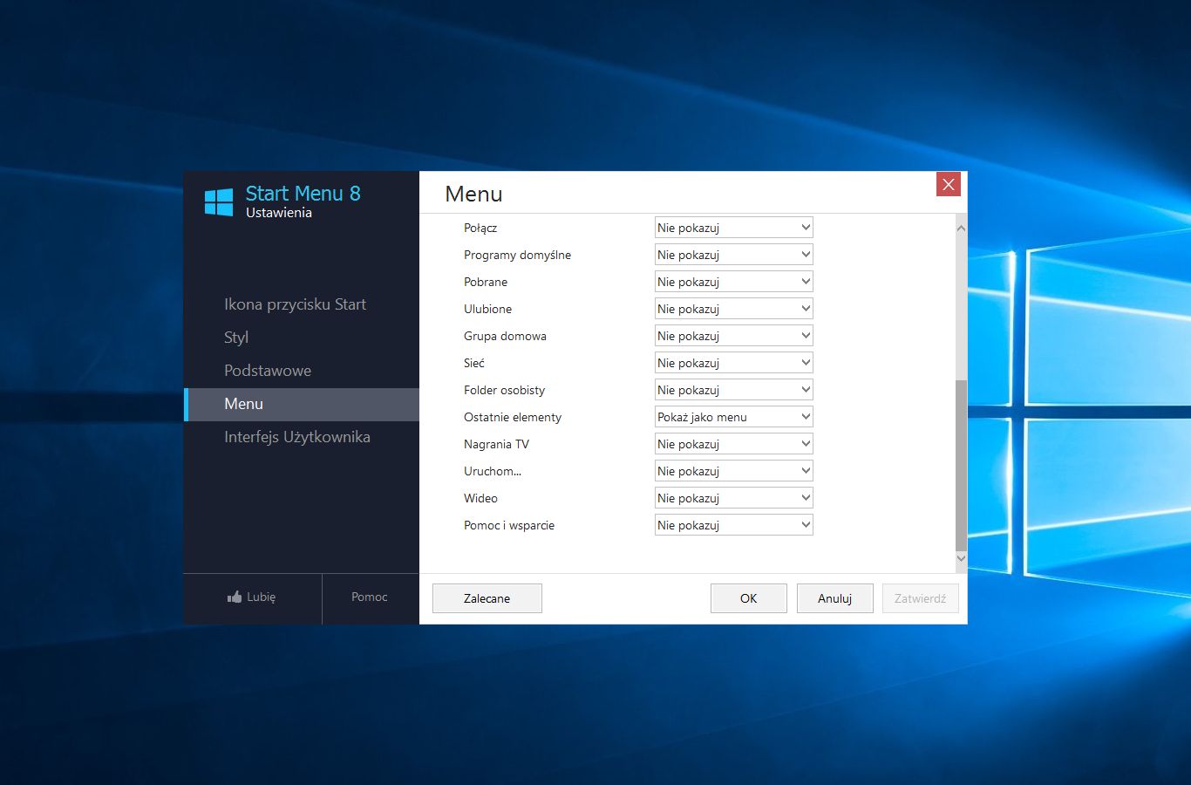Open the Sieć dropdown

(x=733, y=363)
